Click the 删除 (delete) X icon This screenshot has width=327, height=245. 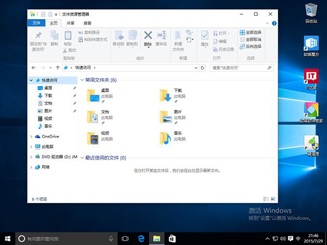pyautogui.click(x=148, y=35)
